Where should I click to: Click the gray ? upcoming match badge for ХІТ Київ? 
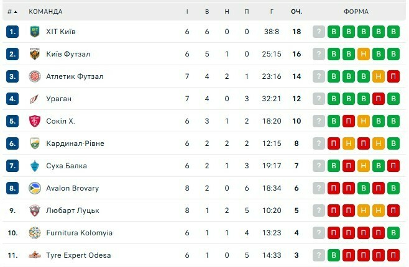[319, 32]
